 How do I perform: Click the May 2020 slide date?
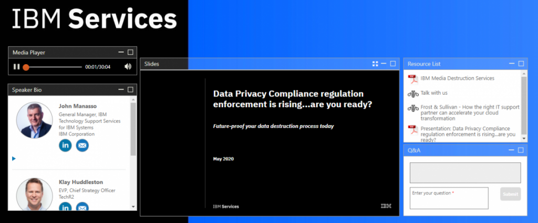point(223,159)
